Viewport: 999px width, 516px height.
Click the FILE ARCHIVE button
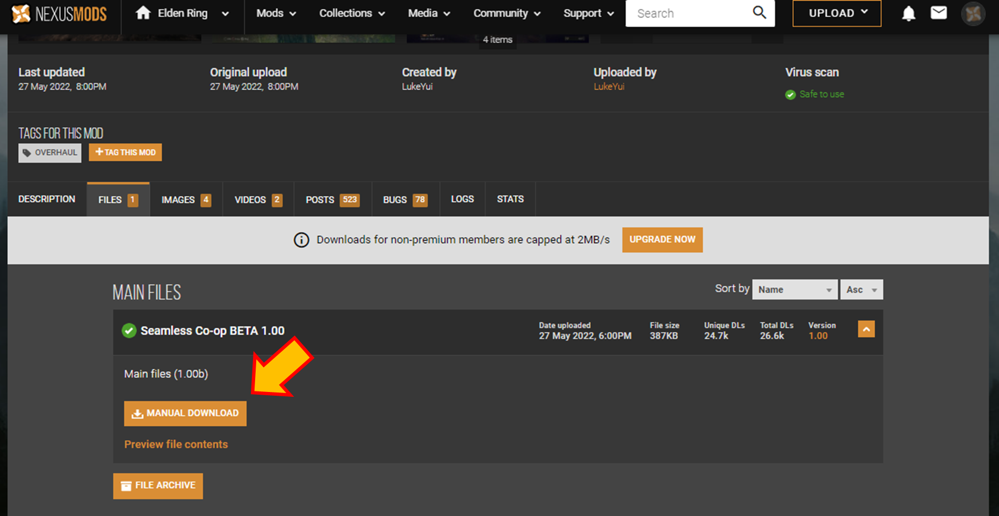pyautogui.click(x=158, y=486)
